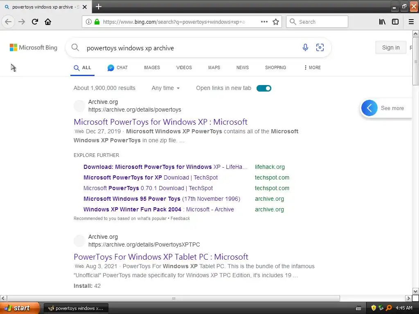Reload the page with the refresh icon

[x=35, y=22]
